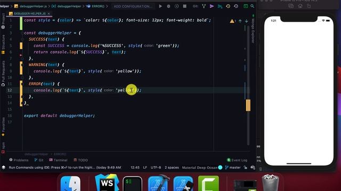Viewport: 341px width, 191px height.
Task: Open the green terminal-window toolbar icon
Action: 246,6
